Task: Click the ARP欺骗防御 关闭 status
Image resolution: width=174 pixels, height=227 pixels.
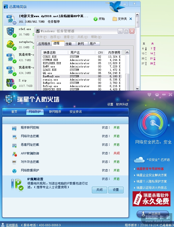Action: coord(116,153)
